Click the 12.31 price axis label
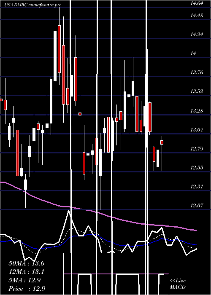211x295 pixels. click(x=197, y=186)
